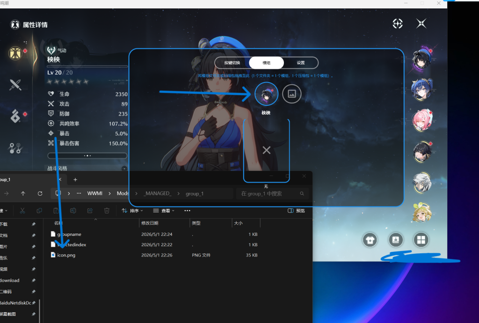Go up one folder in Explorer

pyautogui.click(x=23, y=193)
